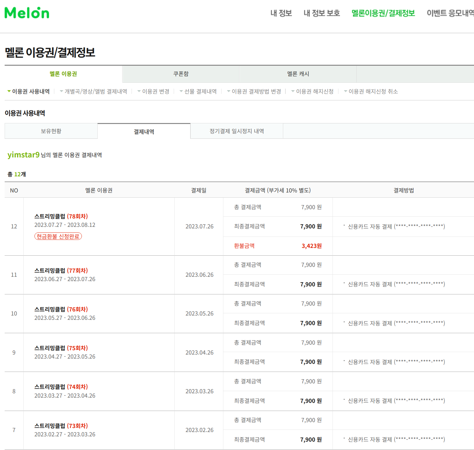474x450 pixels.
Task: Click the 이용권 사용내역 section heading
Action: point(25,113)
